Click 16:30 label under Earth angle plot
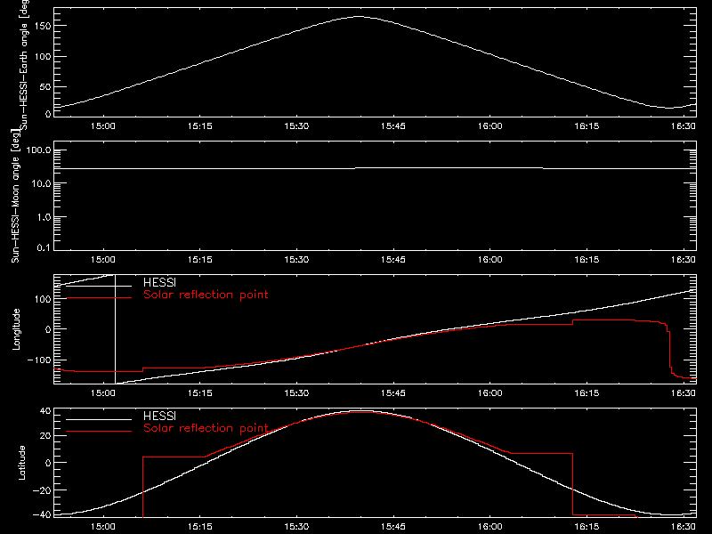This screenshot has width=712, height=534. tap(684, 126)
